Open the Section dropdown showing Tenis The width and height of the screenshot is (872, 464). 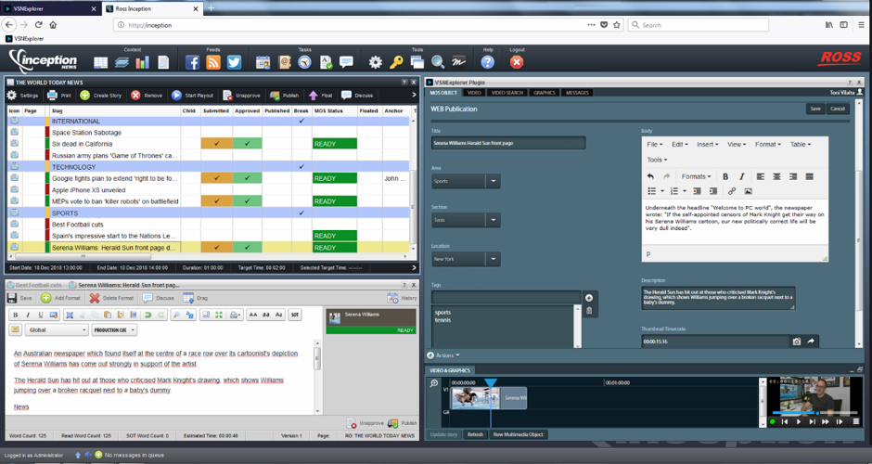click(466, 220)
